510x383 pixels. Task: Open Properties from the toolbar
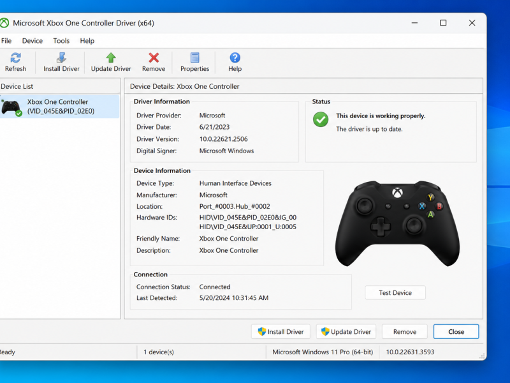[x=195, y=62]
